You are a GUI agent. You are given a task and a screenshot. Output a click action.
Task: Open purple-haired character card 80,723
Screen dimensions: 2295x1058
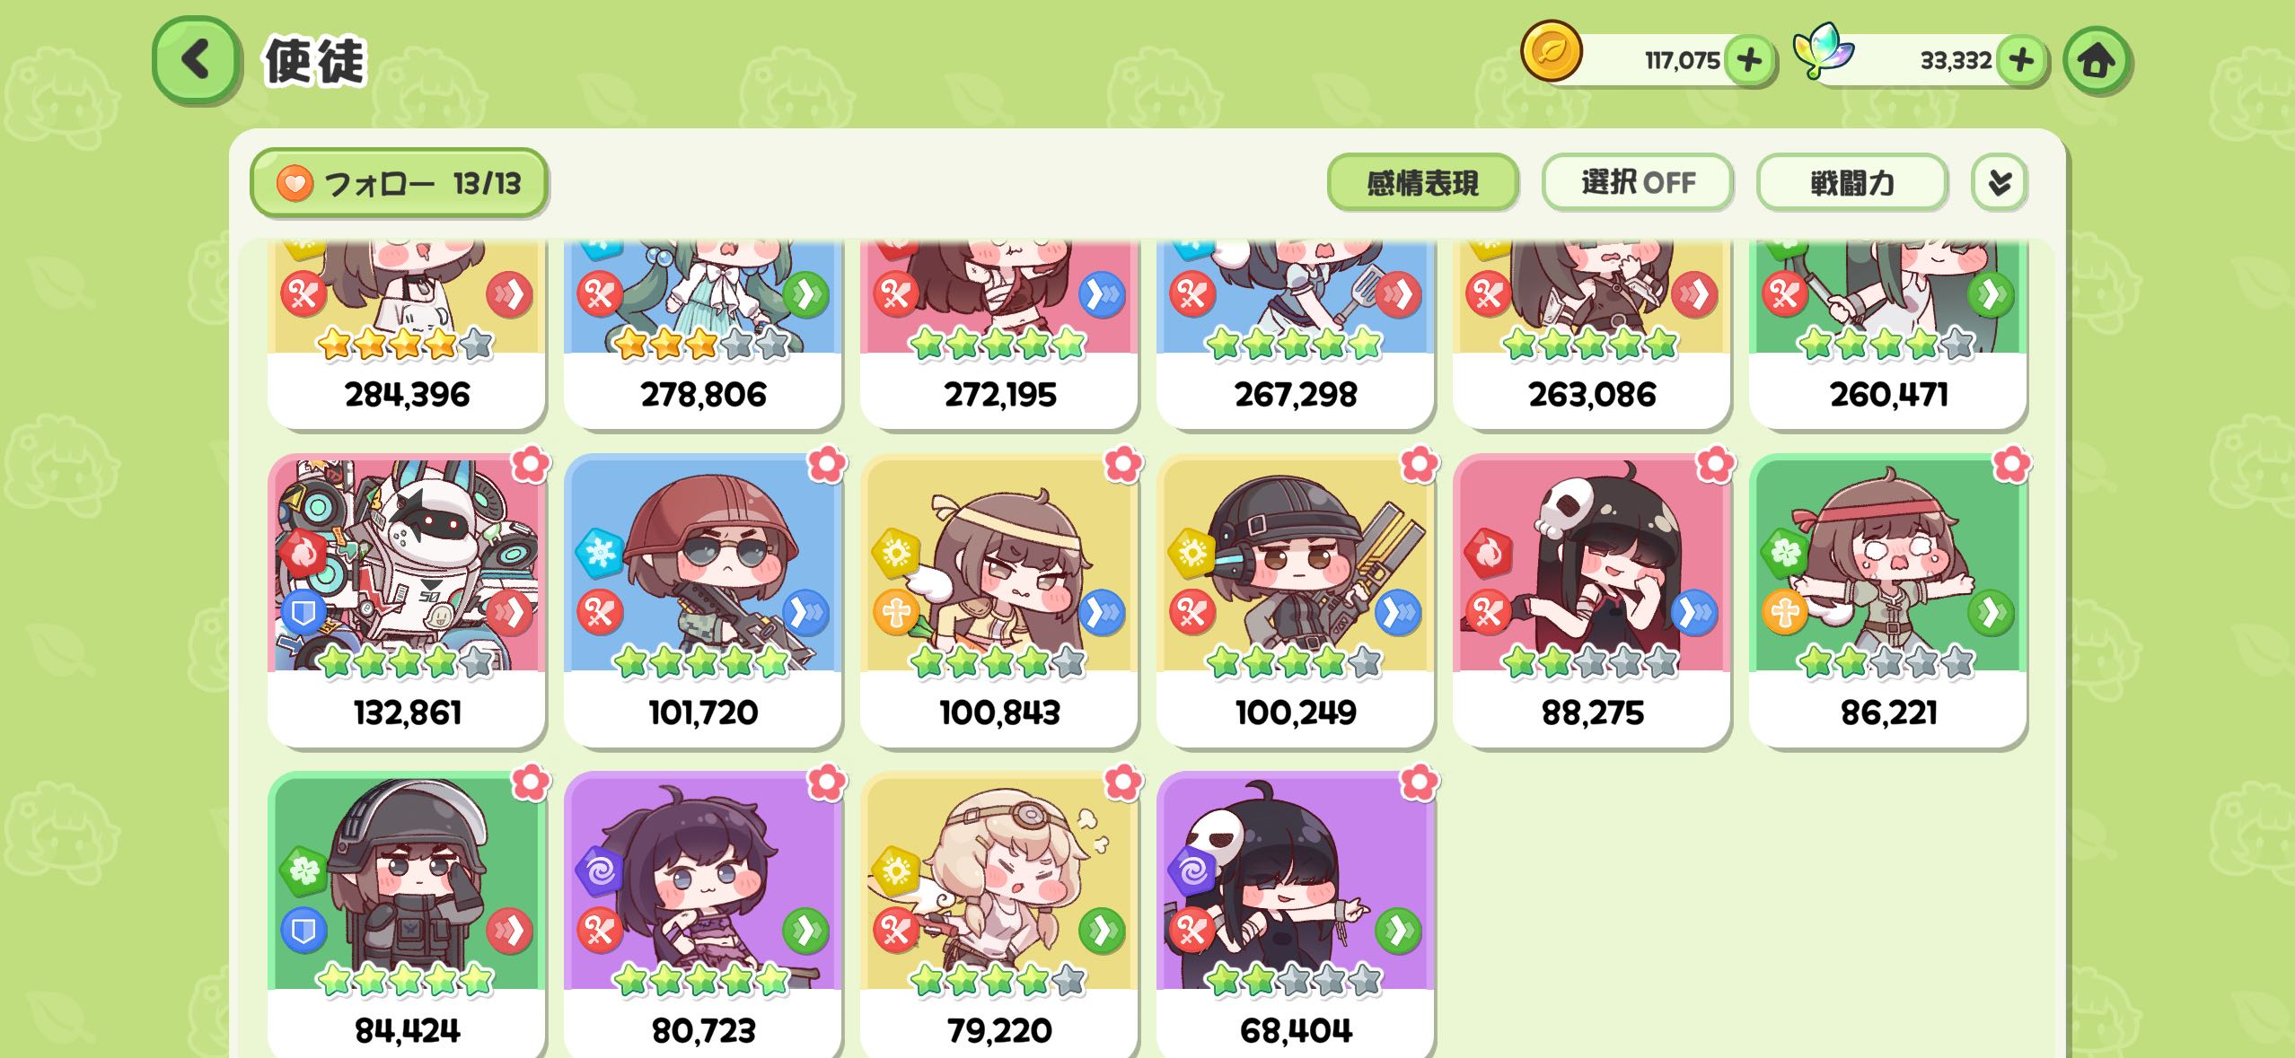pyautogui.click(x=703, y=914)
